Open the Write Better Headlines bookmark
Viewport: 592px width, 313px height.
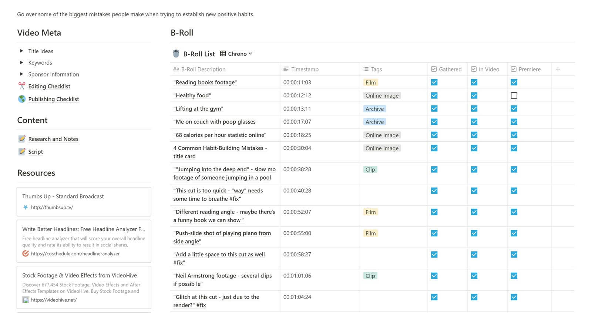[x=84, y=241]
